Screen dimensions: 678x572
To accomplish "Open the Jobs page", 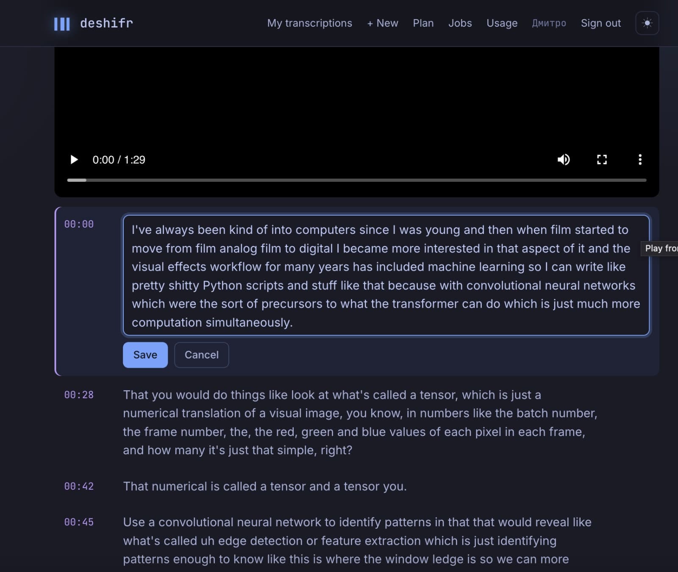I will coord(460,23).
